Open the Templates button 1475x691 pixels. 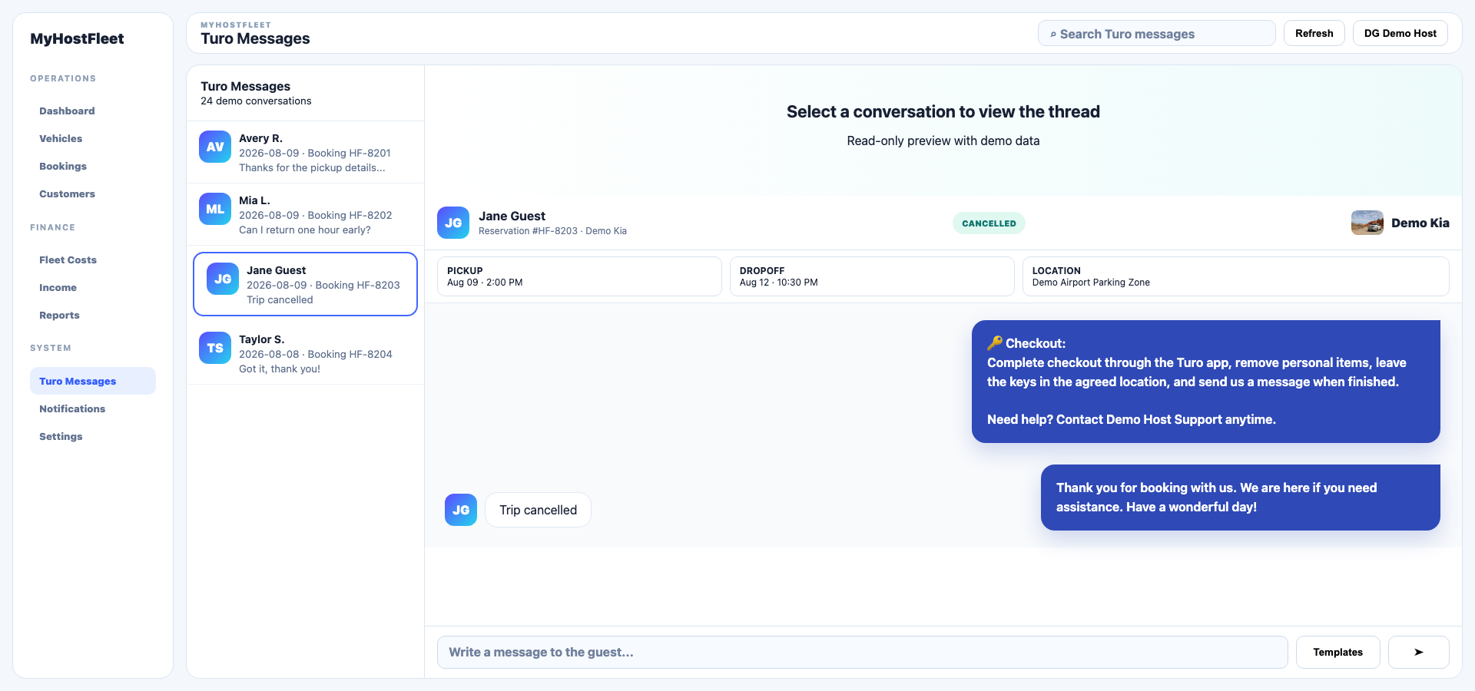[1337, 652]
